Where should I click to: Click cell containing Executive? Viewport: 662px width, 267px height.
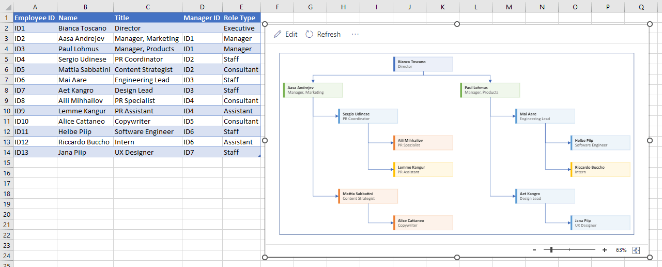point(241,28)
